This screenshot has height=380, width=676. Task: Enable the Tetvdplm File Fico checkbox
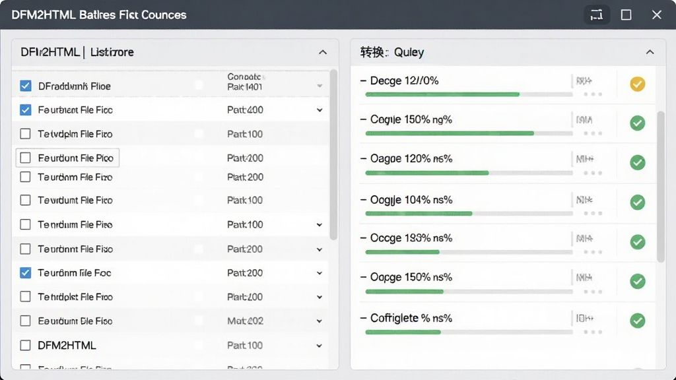click(26, 134)
